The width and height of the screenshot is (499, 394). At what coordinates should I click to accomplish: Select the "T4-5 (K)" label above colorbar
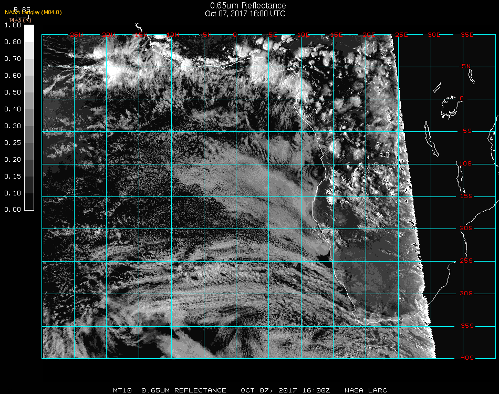tap(20, 20)
